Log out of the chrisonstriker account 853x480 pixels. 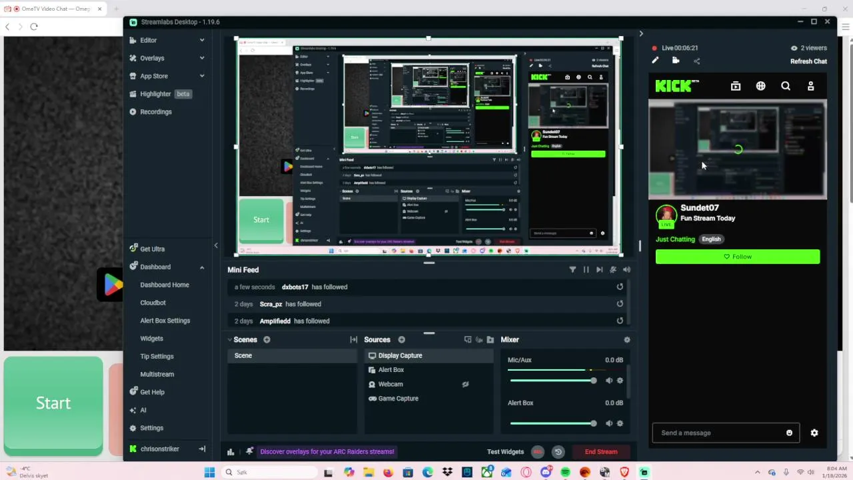click(202, 449)
